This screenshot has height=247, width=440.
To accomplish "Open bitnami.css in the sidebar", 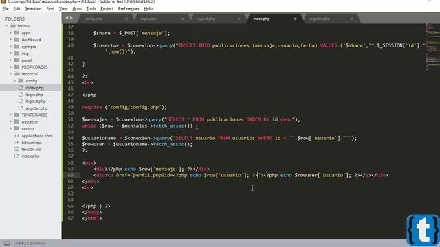I will 32,143.
